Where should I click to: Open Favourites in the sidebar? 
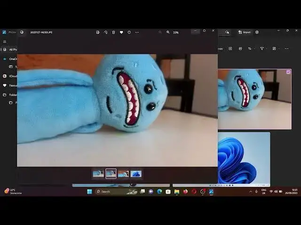pyautogui.click(x=9, y=85)
